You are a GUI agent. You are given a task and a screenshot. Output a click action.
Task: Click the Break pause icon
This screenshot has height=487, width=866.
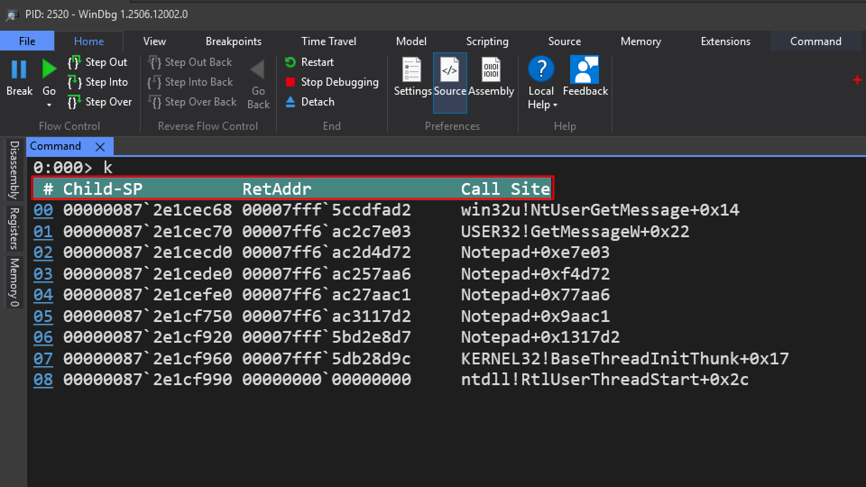(x=19, y=70)
